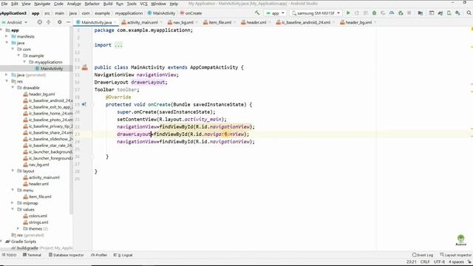Click the CRLF line separator in status bar

pyautogui.click(x=425, y=262)
